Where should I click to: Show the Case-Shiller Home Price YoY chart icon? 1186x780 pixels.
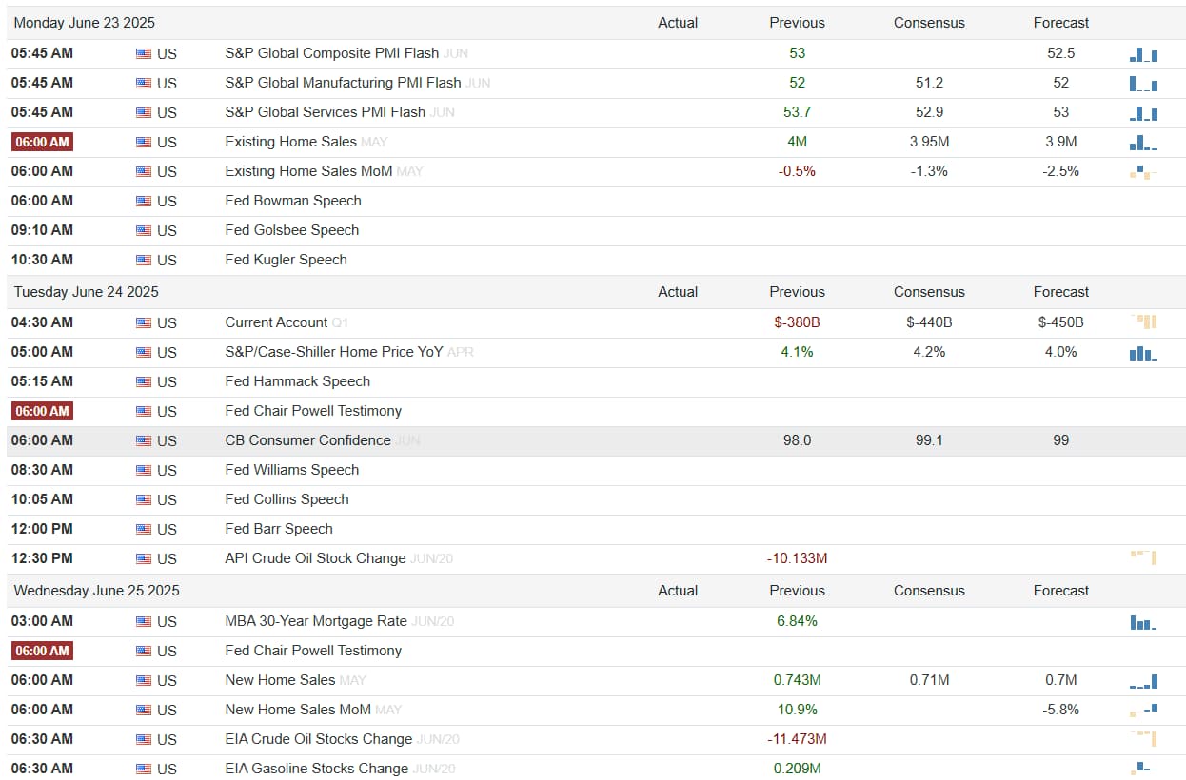[1143, 352]
